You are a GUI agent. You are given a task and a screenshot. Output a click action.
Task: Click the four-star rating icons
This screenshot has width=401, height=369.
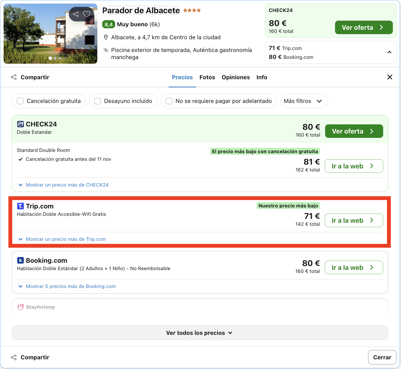(192, 10)
